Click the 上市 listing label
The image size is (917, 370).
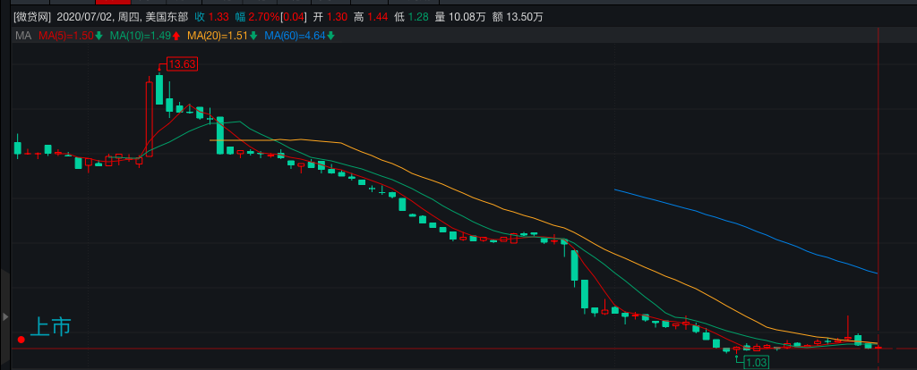[x=50, y=327]
